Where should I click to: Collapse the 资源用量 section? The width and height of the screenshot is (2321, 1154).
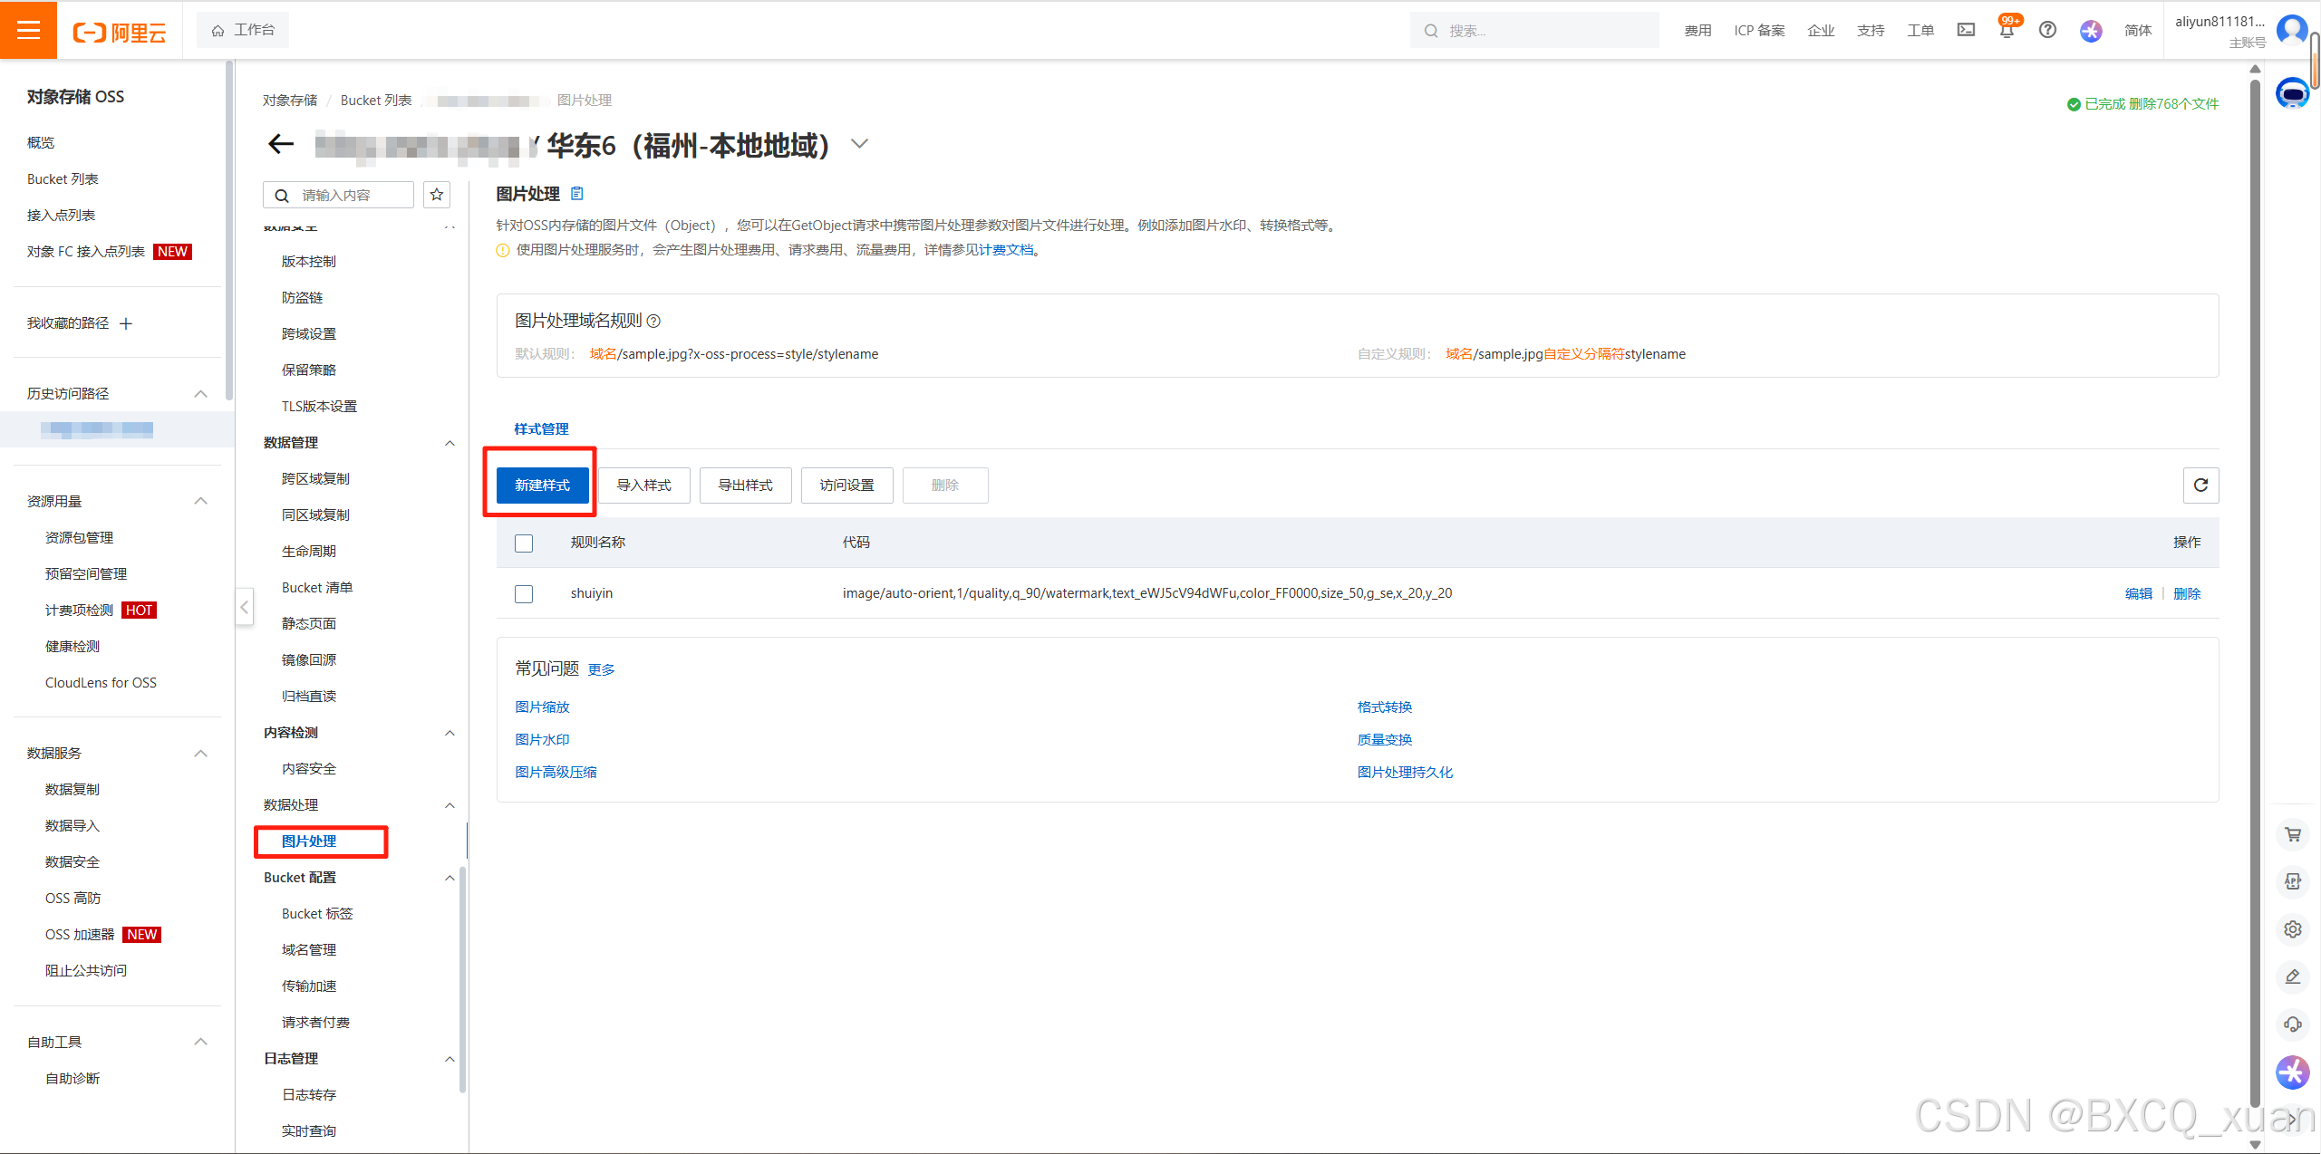200,501
